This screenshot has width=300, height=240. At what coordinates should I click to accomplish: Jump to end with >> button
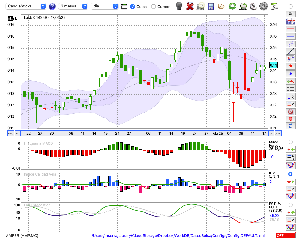278,133
